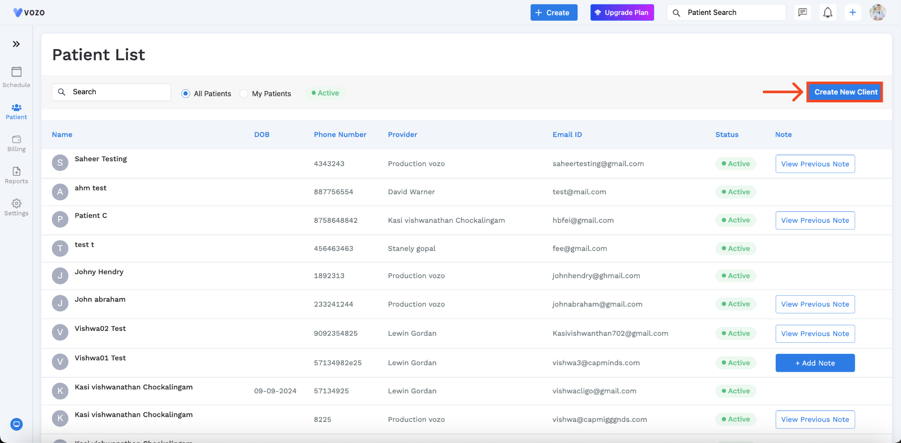The height and width of the screenshot is (443, 901).
Task: Focus the Patient Search field
Action: pyautogui.click(x=726, y=12)
